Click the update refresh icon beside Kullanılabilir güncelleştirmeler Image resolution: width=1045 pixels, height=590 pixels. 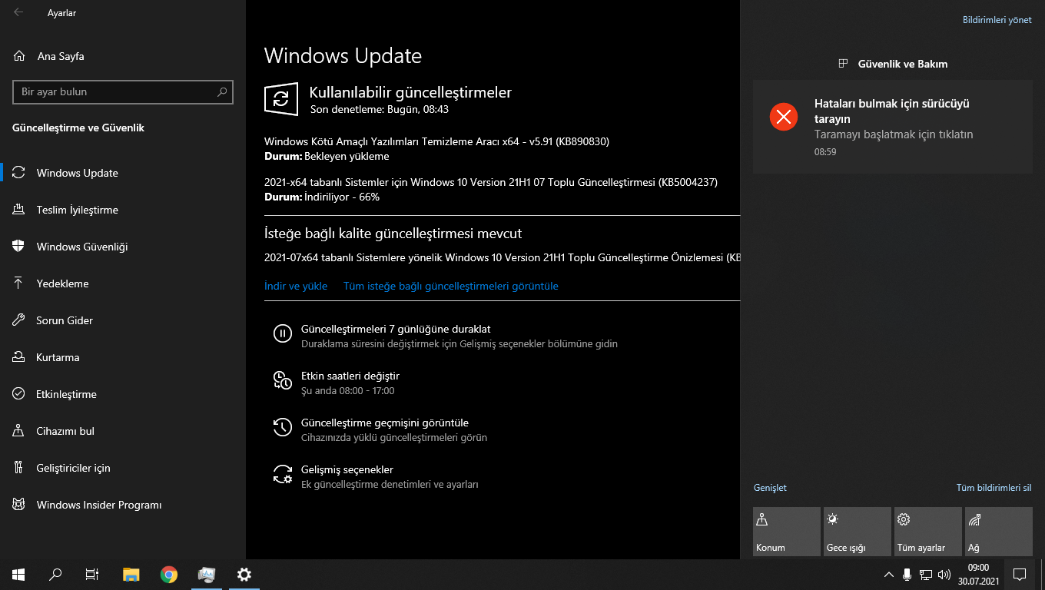(x=280, y=99)
